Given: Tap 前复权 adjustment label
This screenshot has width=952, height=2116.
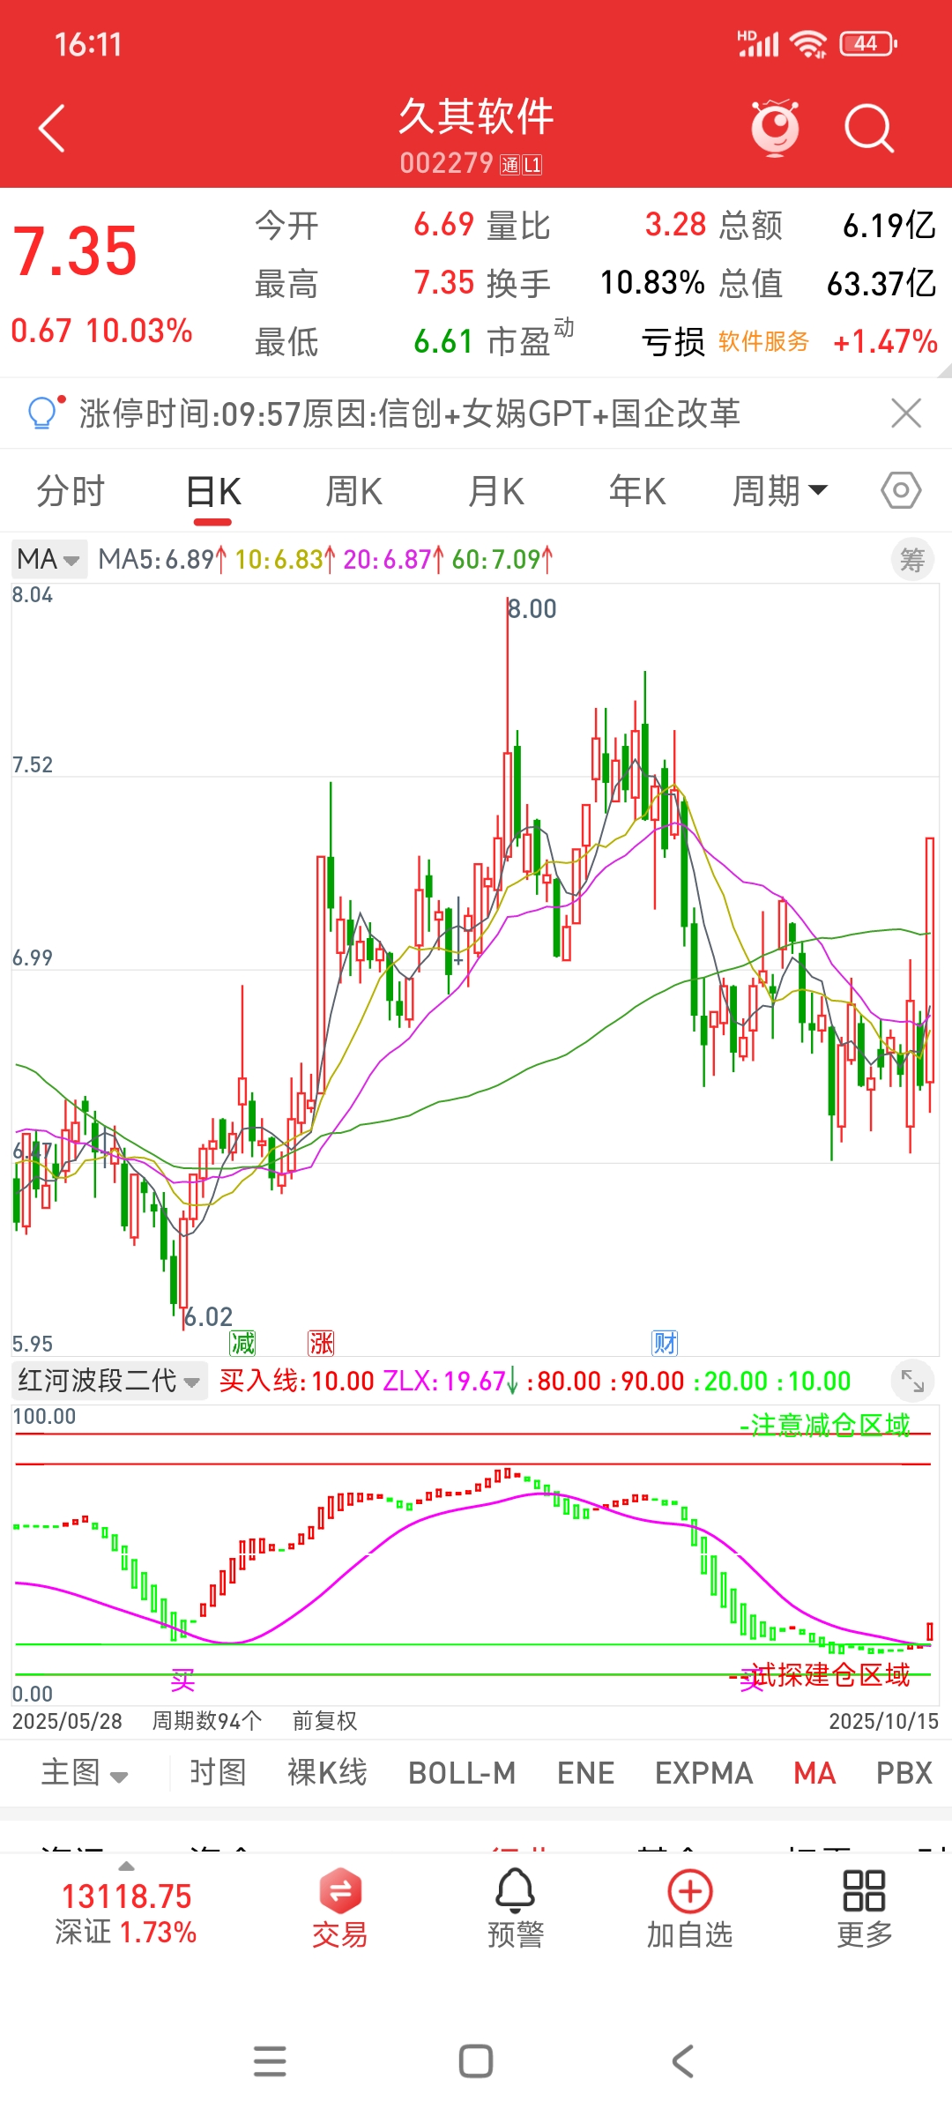Looking at the screenshot, I should 324,1720.
